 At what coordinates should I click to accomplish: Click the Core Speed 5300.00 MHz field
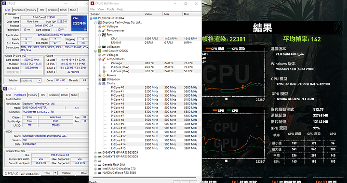[31, 60]
